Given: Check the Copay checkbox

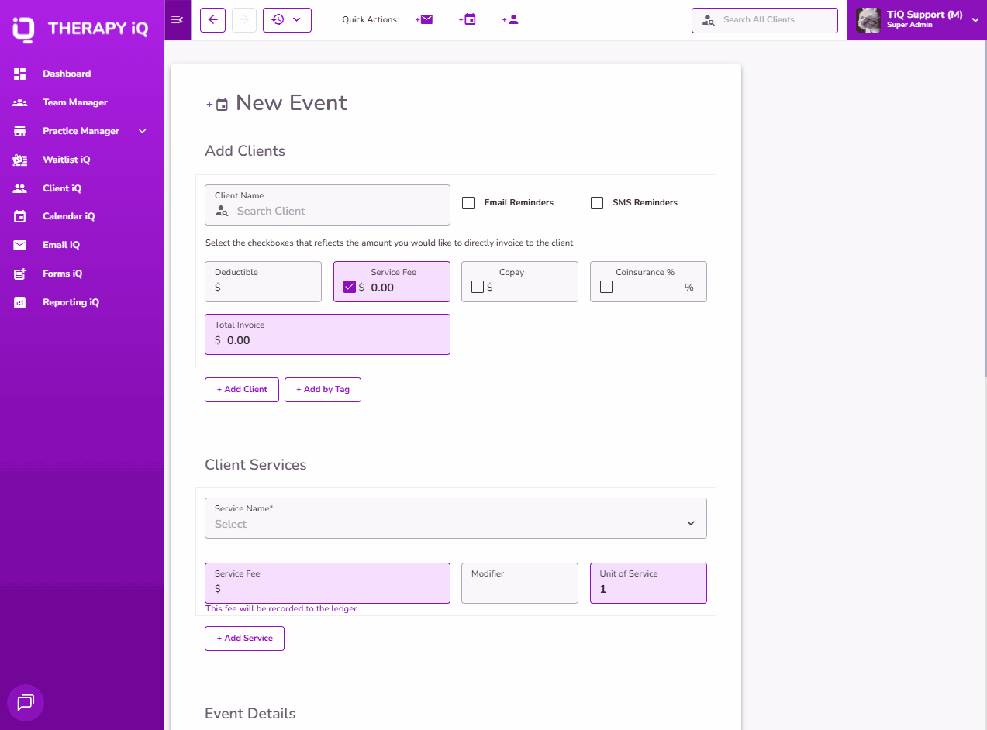Looking at the screenshot, I should (478, 287).
